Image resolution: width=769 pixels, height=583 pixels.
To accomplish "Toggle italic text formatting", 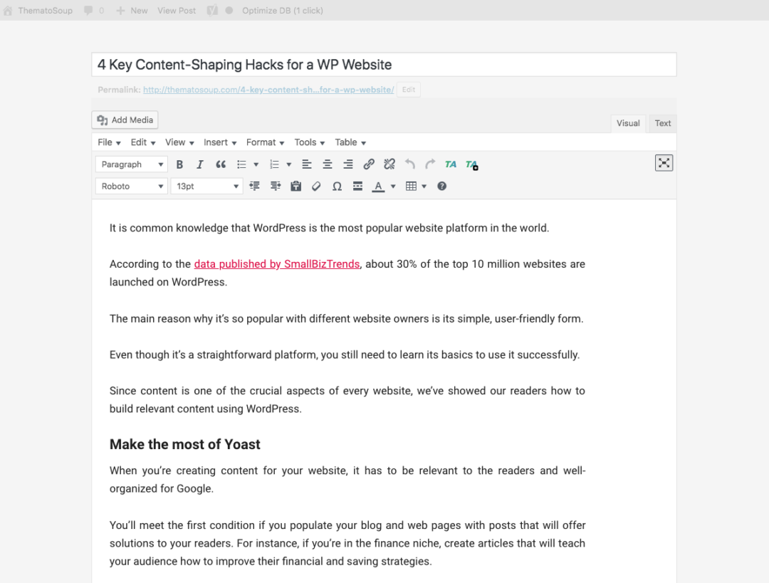I will click(200, 164).
